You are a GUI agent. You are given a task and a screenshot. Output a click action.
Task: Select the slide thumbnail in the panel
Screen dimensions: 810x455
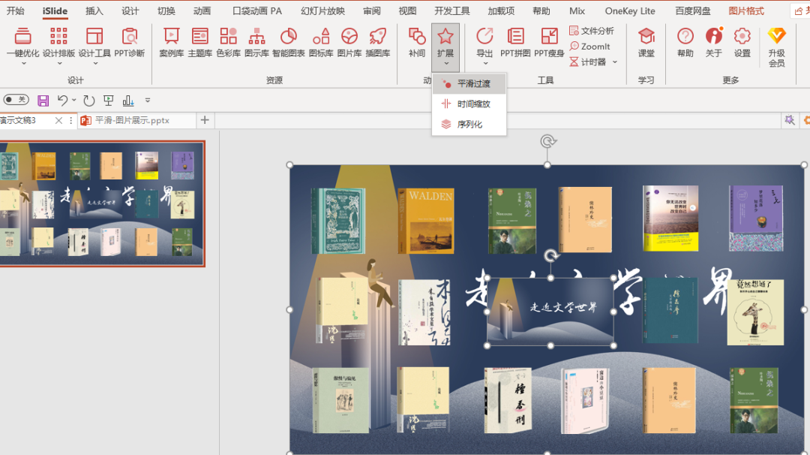coord(102,203)
